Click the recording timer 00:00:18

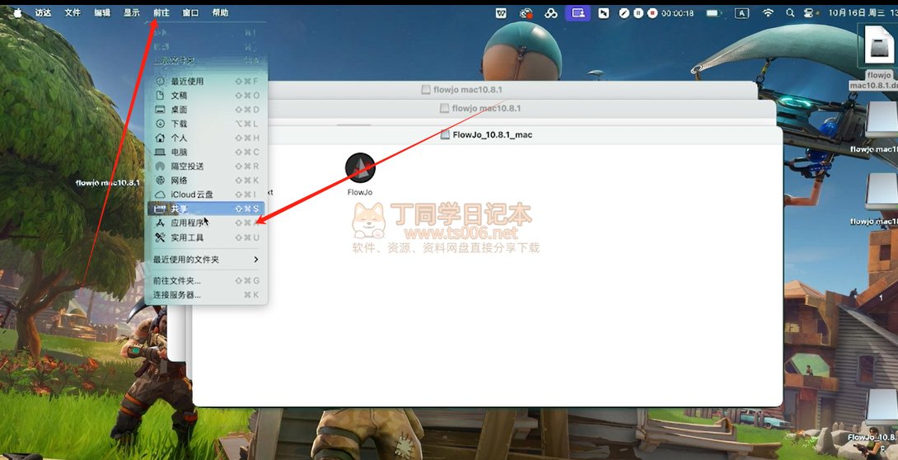click(x=677, y=12)
